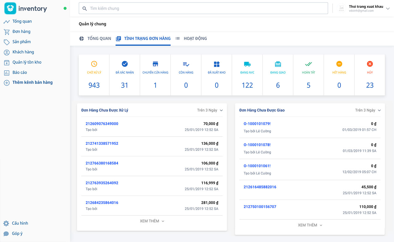The width and height of the screenshot is (394, 242).
Task: Click the Đơn hàng shopping cart icon
Action: coord(6,32)
